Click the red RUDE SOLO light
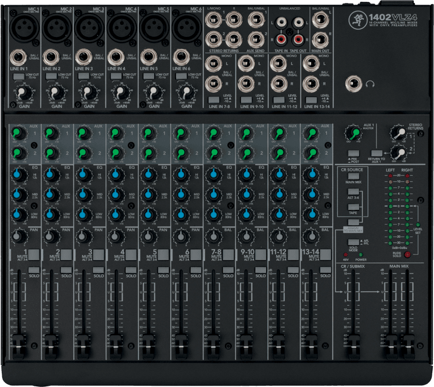Image resolution: width=434 pixels, height=387 pixels. (408, 254)
